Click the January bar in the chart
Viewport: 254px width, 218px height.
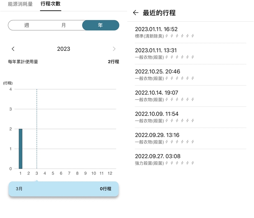(20, 149)
